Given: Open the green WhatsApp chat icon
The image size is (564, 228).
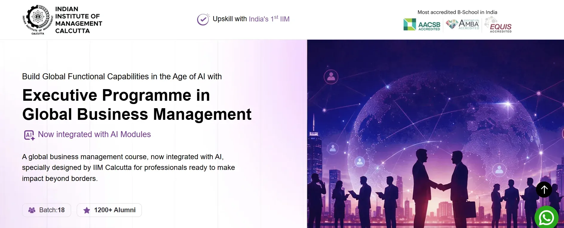Looking at the screenshot, I should [546, 218].
